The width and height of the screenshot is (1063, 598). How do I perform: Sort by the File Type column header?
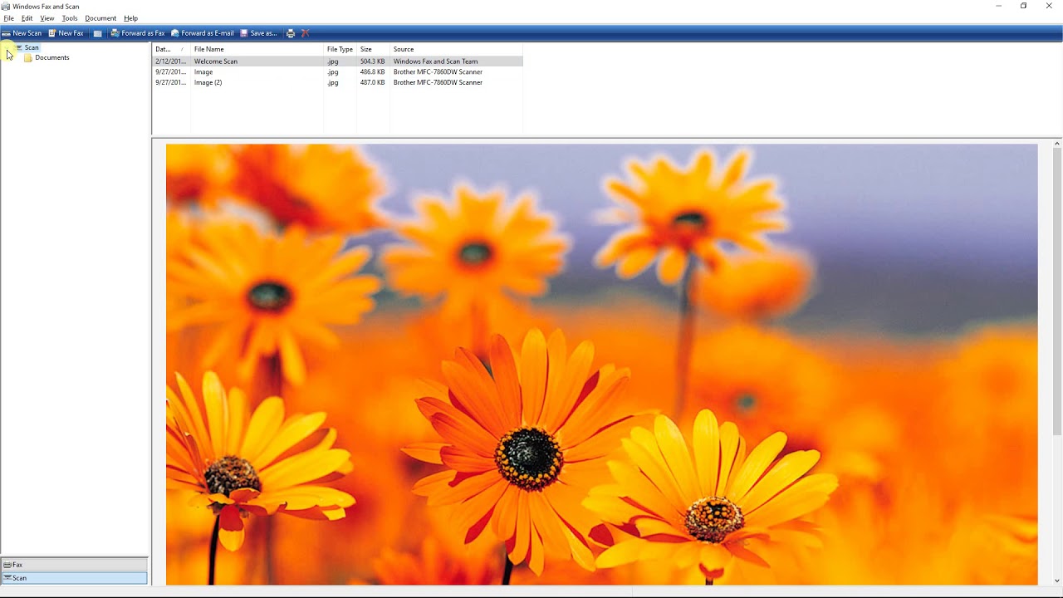point(340,49)
